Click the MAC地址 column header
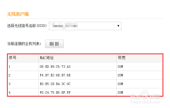Viewport: 170px width, 108px height. click(47, 58)
